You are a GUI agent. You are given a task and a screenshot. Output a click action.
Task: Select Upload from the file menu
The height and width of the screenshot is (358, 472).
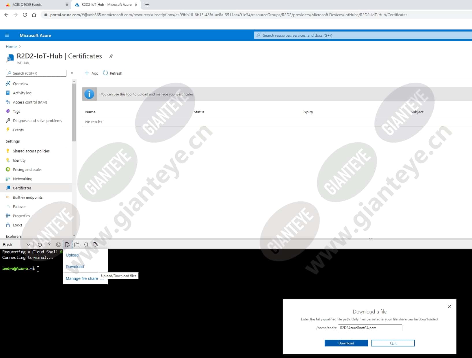[72, 255]
